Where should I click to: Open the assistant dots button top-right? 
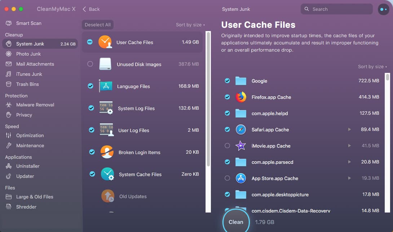(384, 9)
